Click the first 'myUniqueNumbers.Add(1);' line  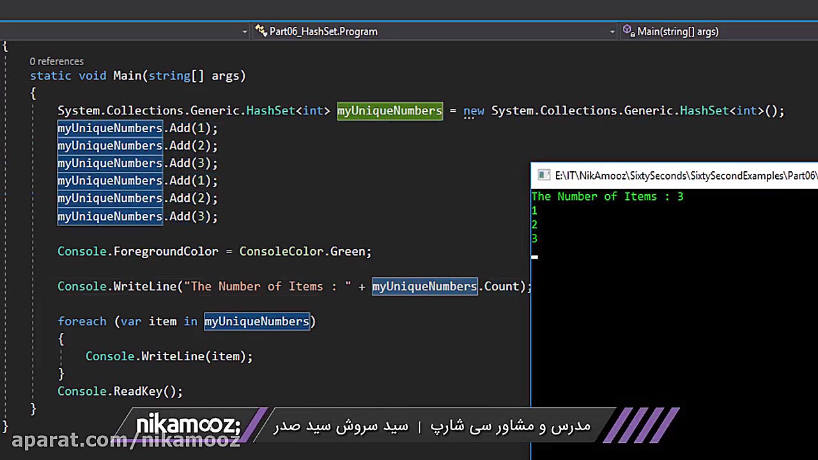coord(137,128)
